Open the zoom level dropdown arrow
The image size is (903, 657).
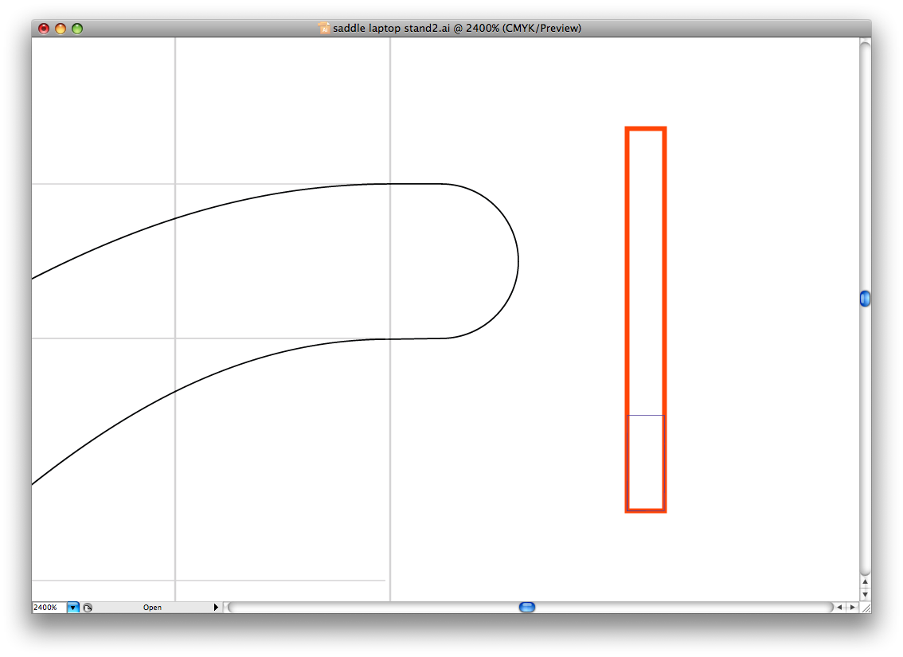[73, 608]
